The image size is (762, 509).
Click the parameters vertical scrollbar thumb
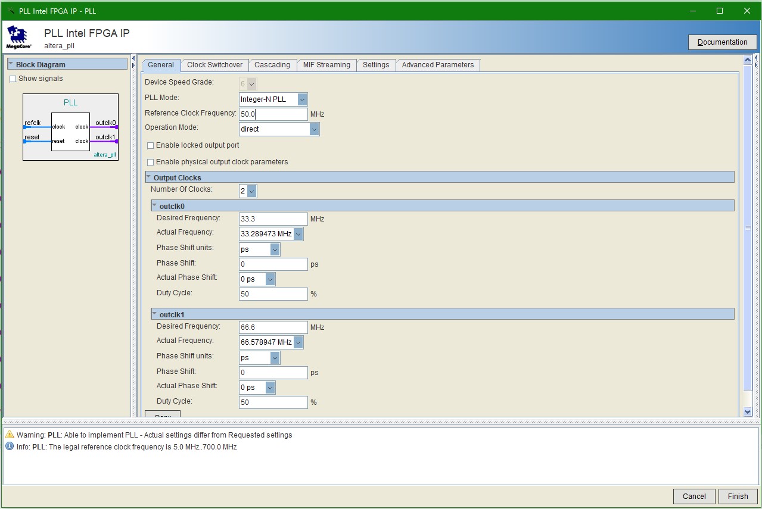click(x=748, y=228)
